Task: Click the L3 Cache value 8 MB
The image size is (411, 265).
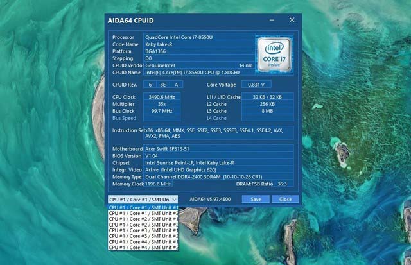Action: click(x=267, y=111)
